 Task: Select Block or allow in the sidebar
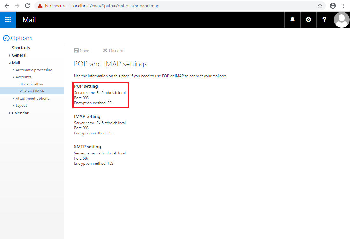click(x=31, y=84)
